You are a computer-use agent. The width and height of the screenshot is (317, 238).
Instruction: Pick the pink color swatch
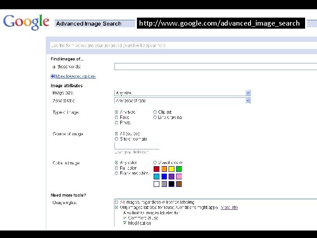tap(179, 176)
